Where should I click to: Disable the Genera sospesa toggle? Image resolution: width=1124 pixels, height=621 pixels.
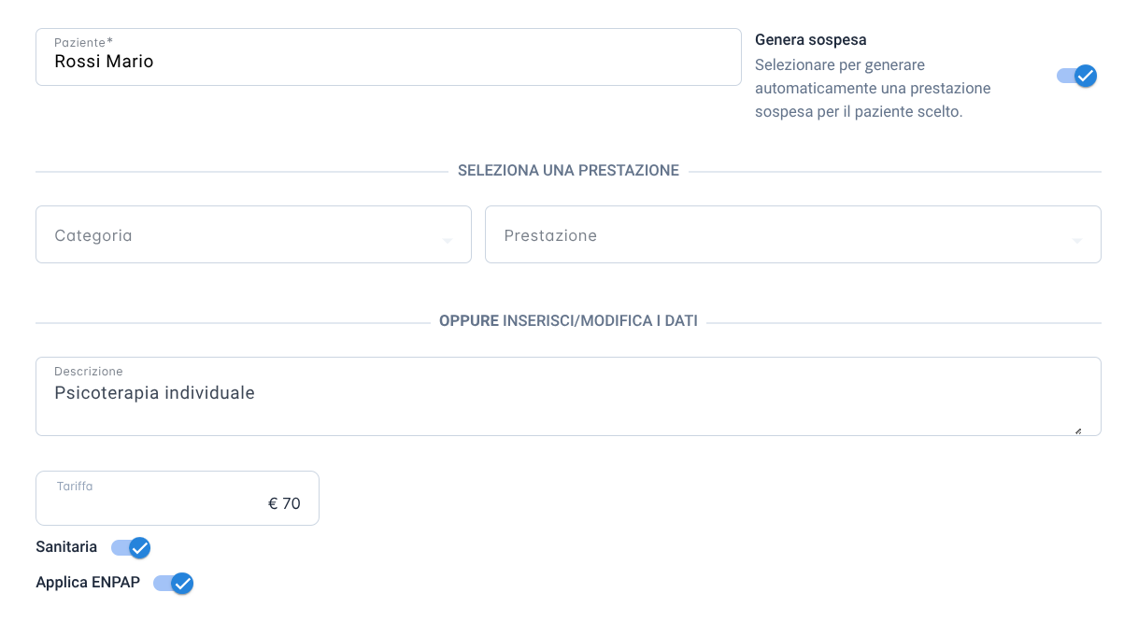pyautogui.click(x=1076, y=76)
